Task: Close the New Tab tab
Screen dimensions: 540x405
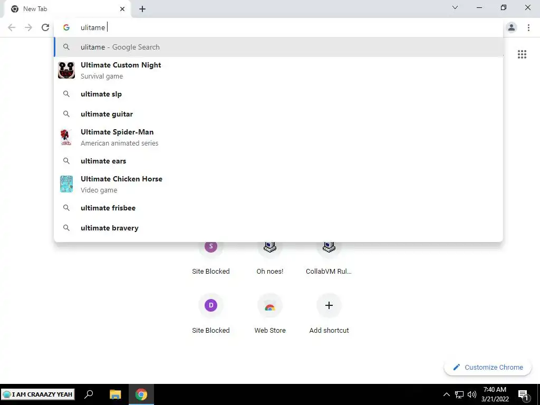Action: point(122,9)
